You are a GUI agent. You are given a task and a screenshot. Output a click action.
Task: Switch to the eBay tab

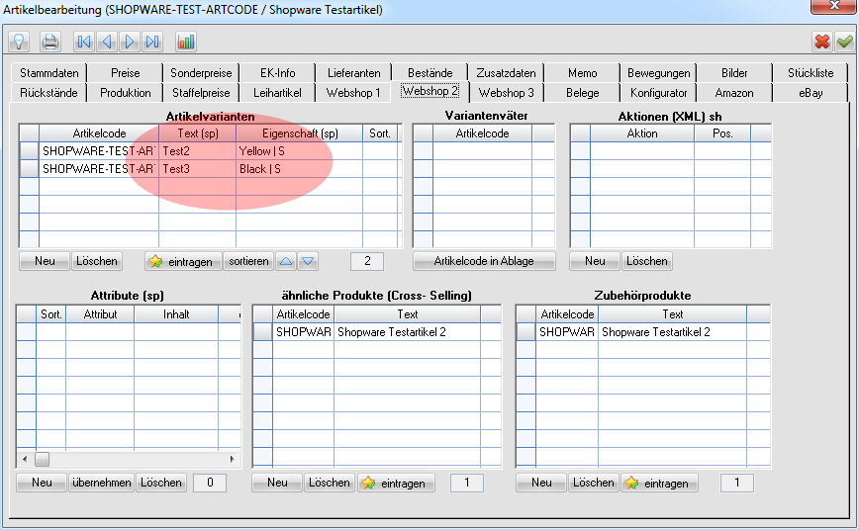[x=811, y=93]
